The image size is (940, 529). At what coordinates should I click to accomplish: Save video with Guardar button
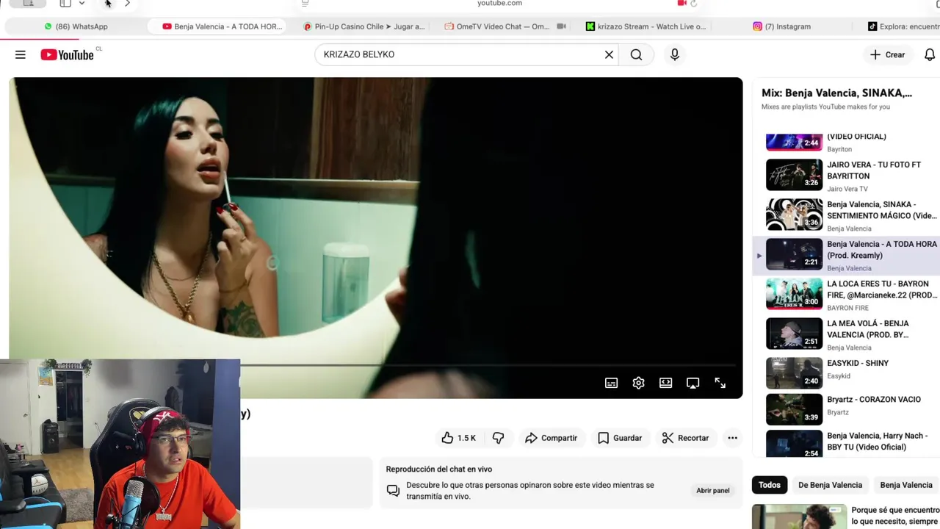(620, 438)
